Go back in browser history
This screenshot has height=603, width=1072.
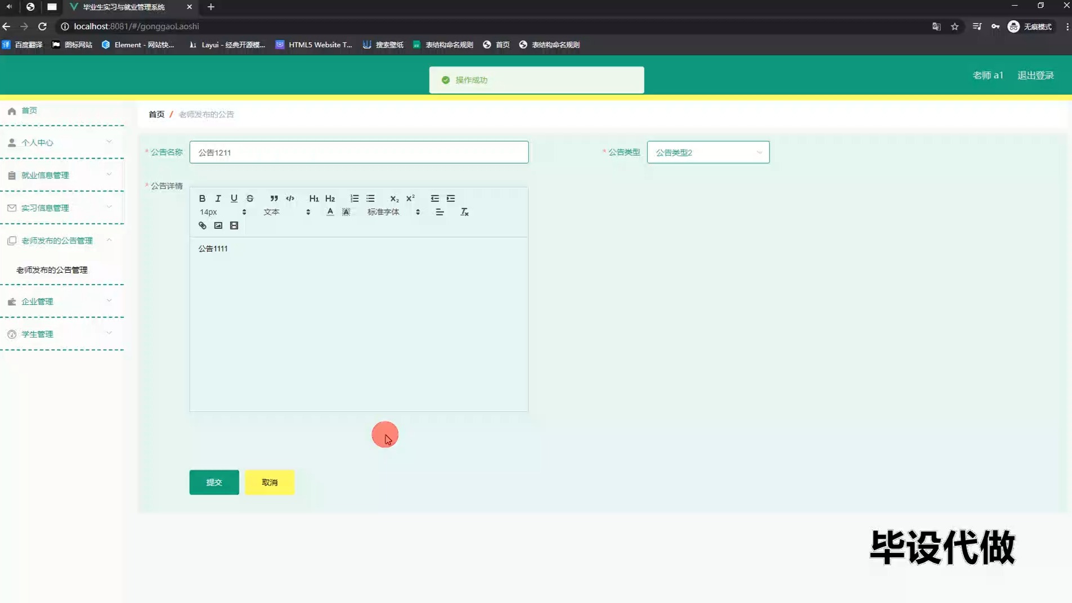pos(6,26)
